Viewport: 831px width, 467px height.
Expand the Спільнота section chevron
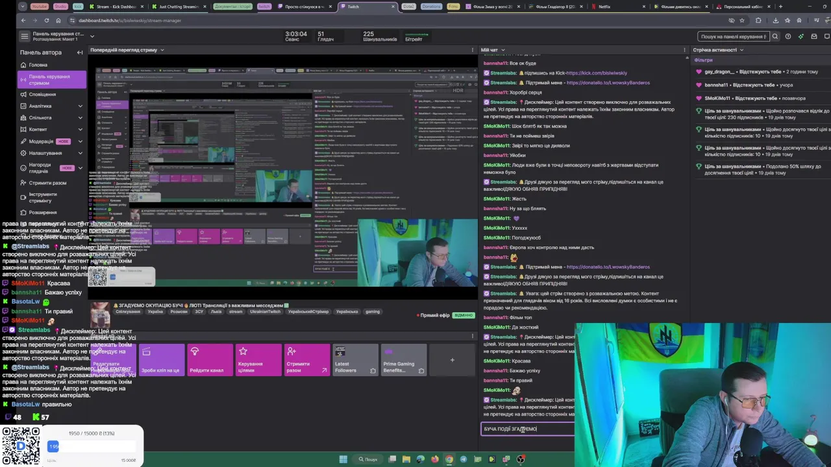pos(81,117)
